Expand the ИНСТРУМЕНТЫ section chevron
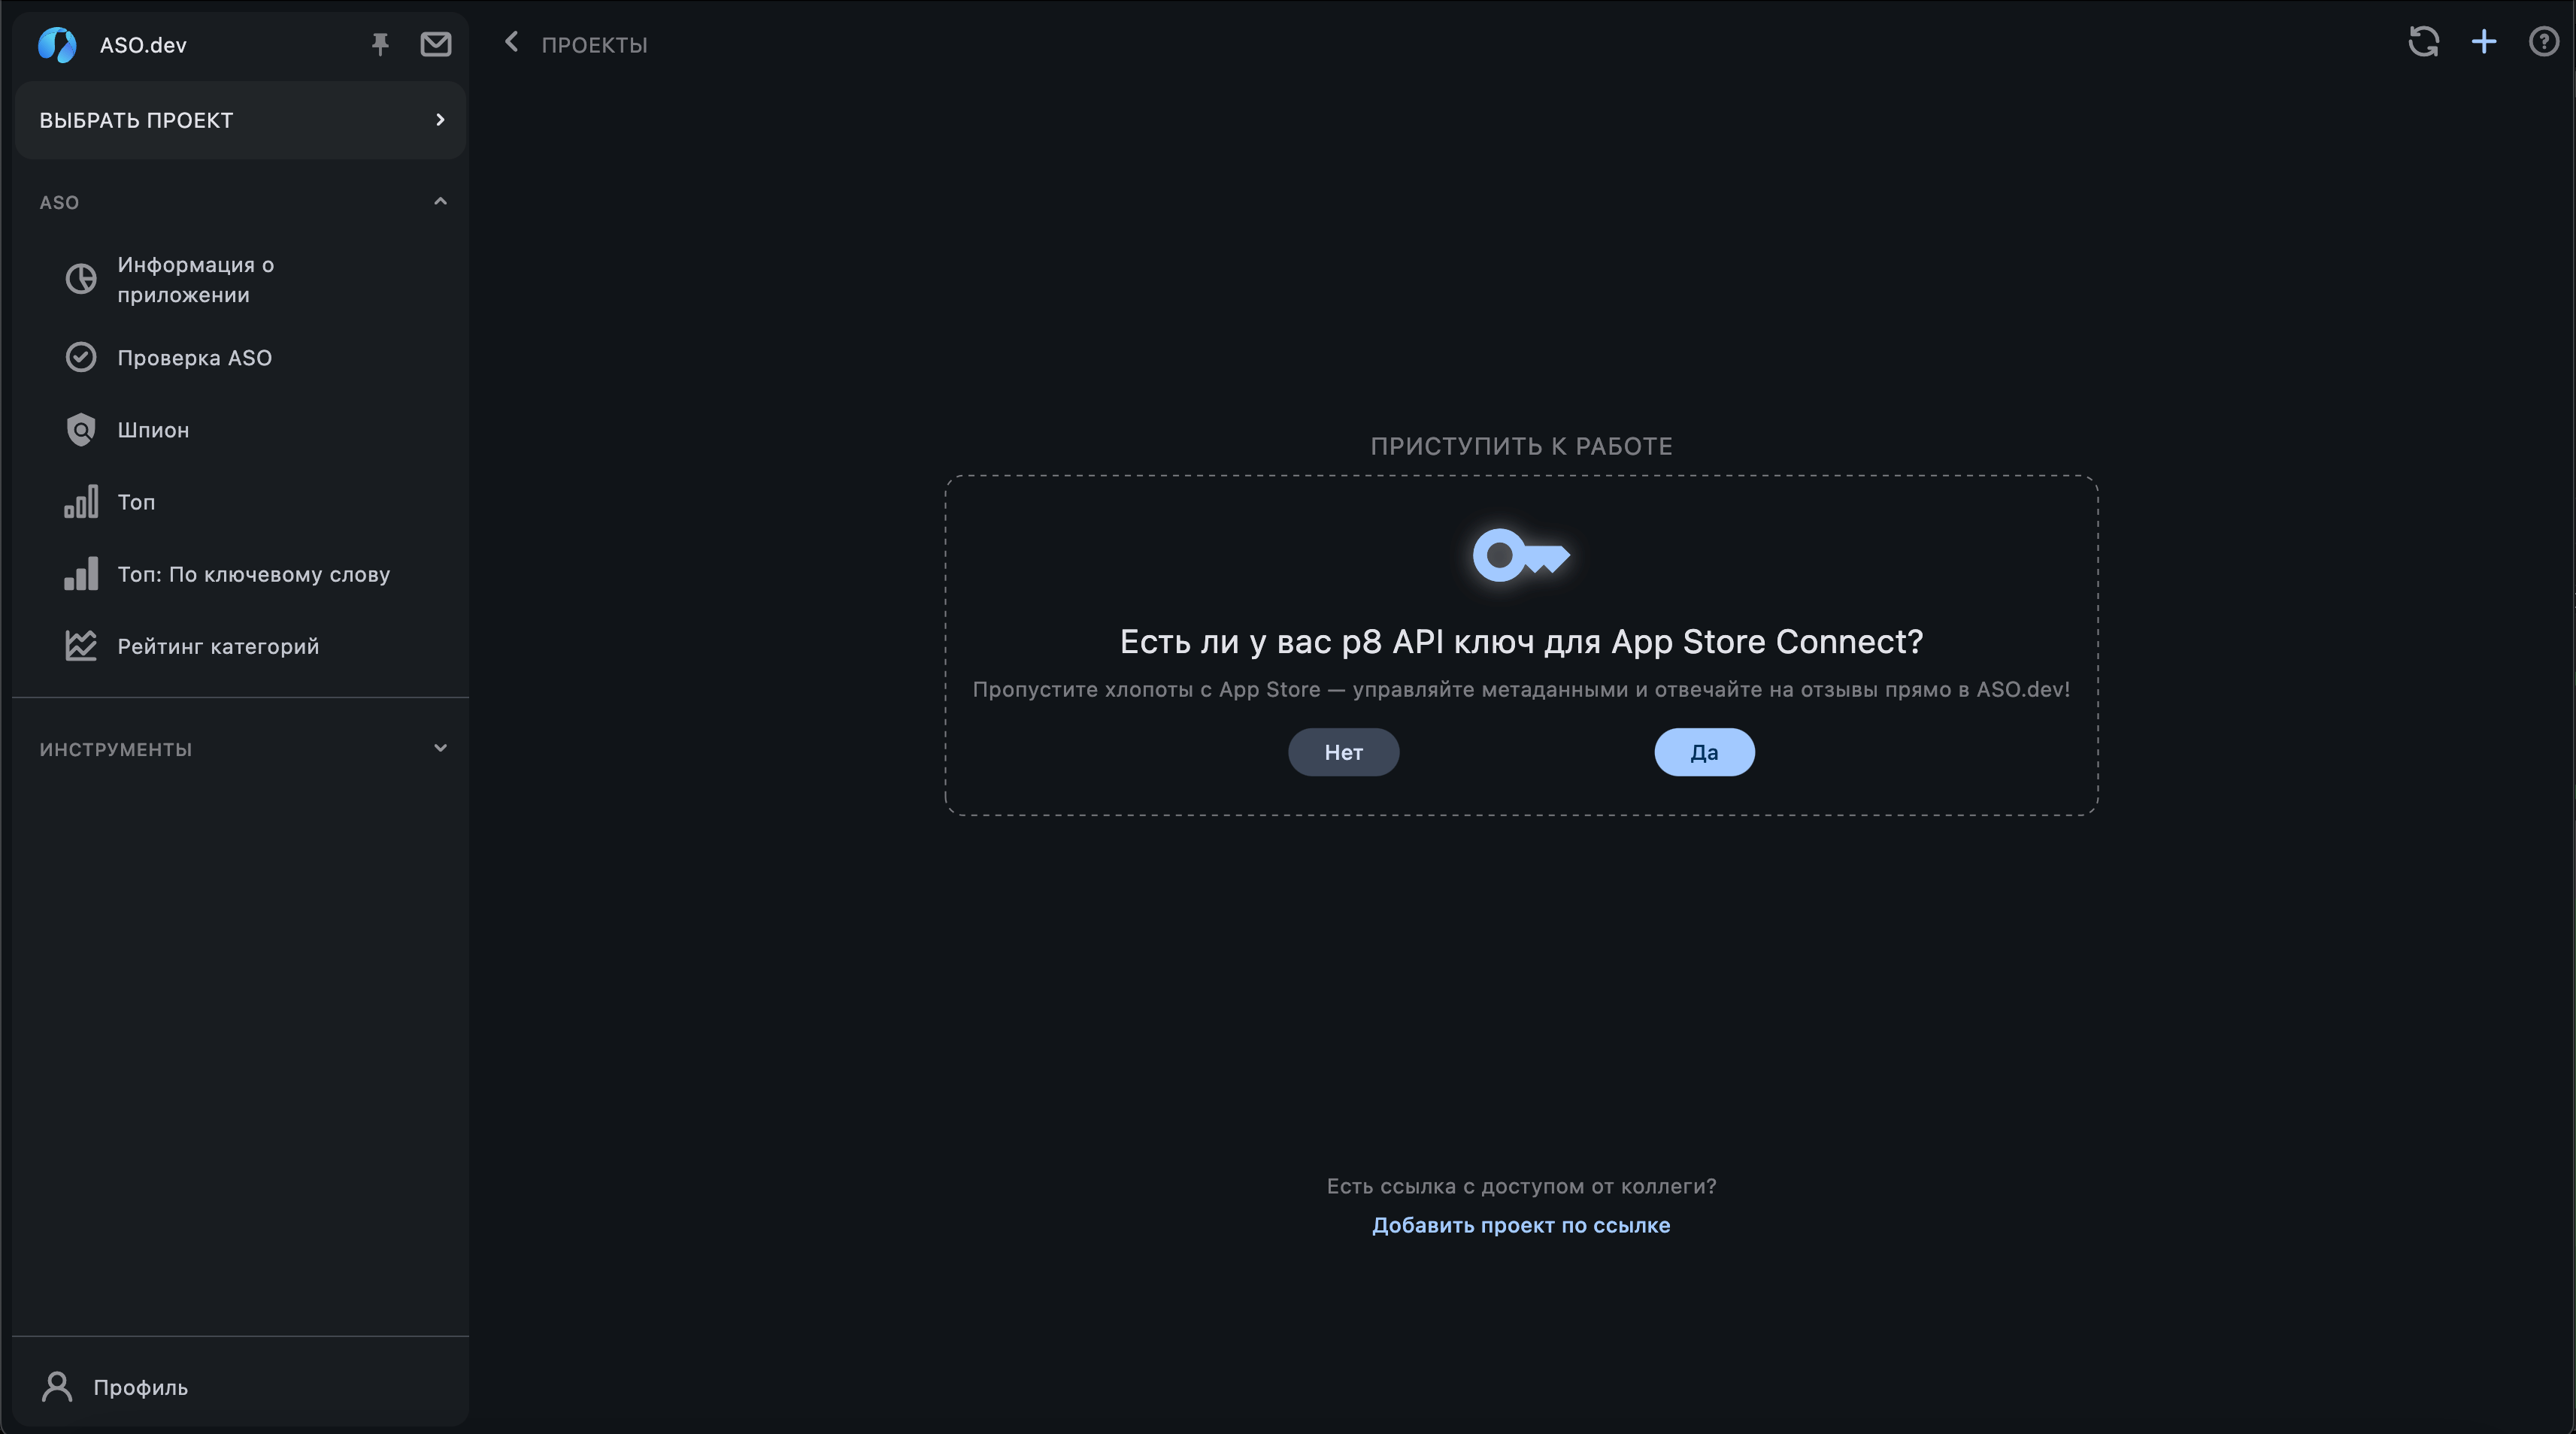 (x=440, y=749)
